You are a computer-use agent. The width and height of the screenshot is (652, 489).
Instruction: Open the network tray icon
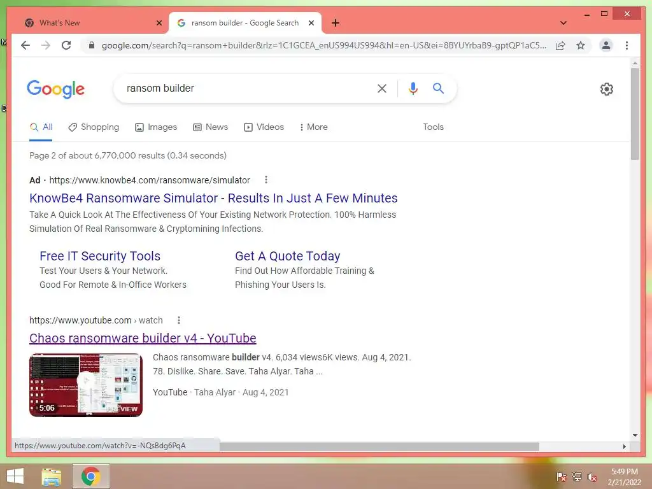click(x=577, y=476)
